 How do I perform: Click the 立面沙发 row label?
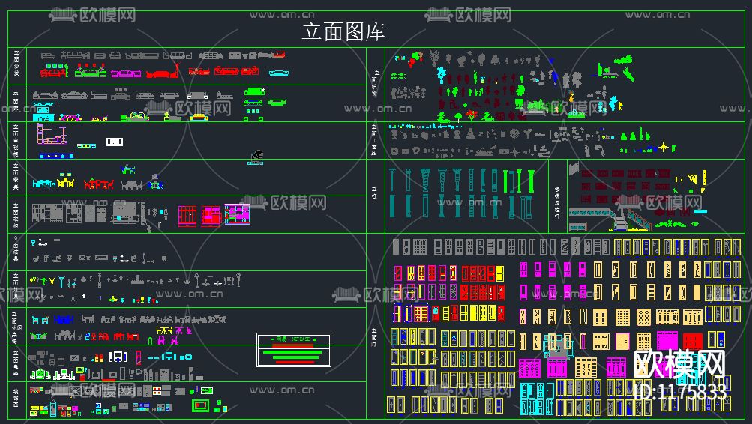coord(16,63)
